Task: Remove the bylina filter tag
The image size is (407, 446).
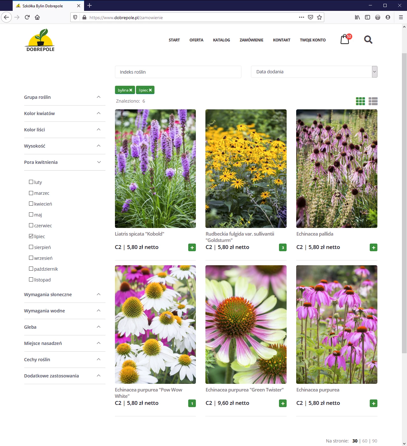Action: (131, 90)
